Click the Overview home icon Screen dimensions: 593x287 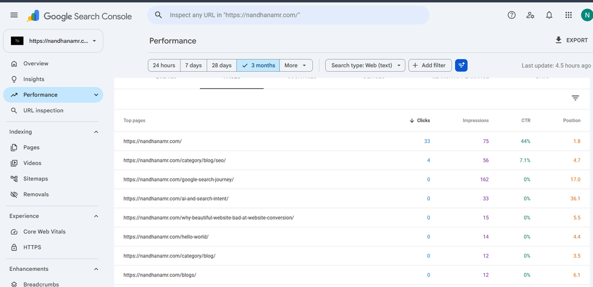(14, 64)
